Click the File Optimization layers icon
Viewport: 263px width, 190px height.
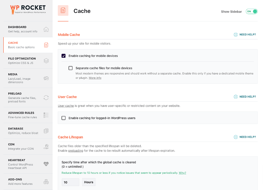click(x=46, y=61)
